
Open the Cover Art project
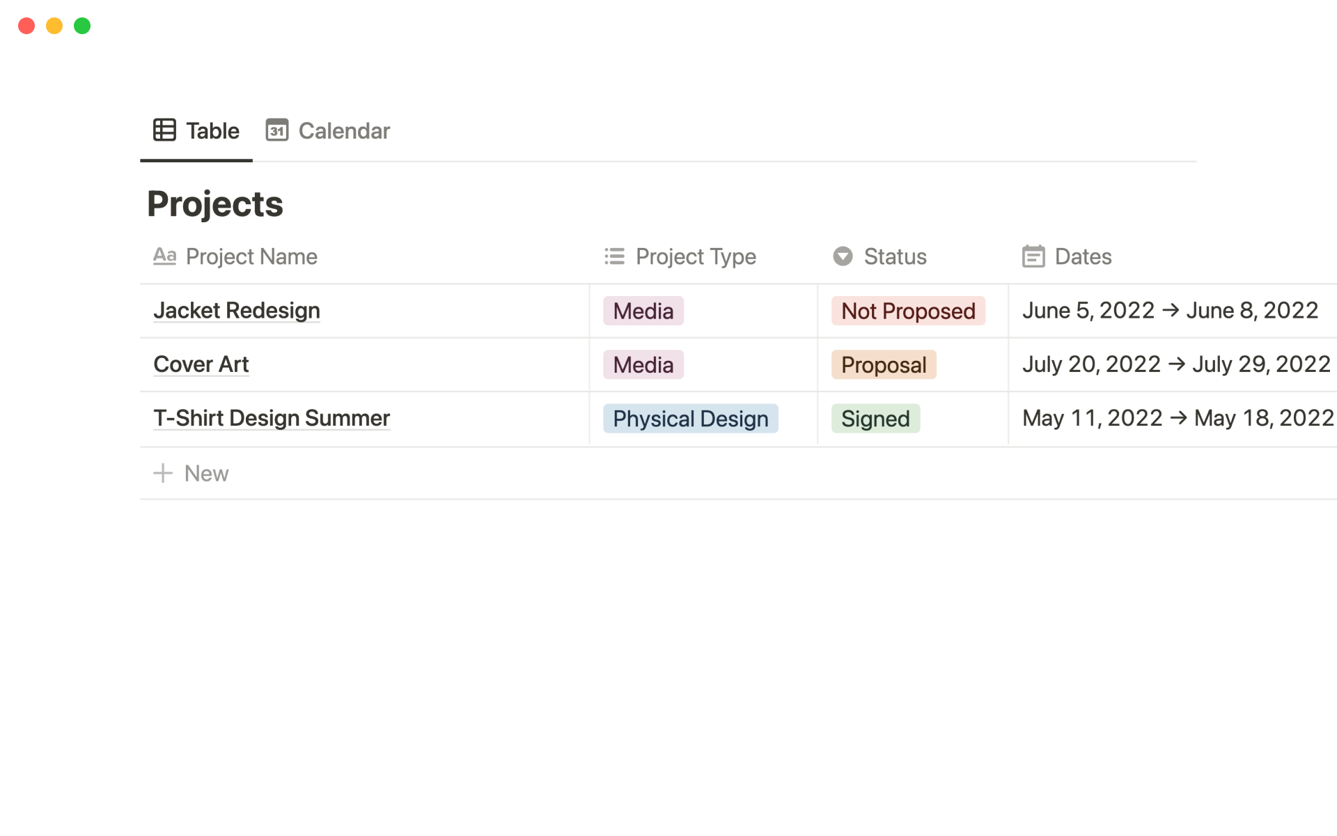pos(201,364)
